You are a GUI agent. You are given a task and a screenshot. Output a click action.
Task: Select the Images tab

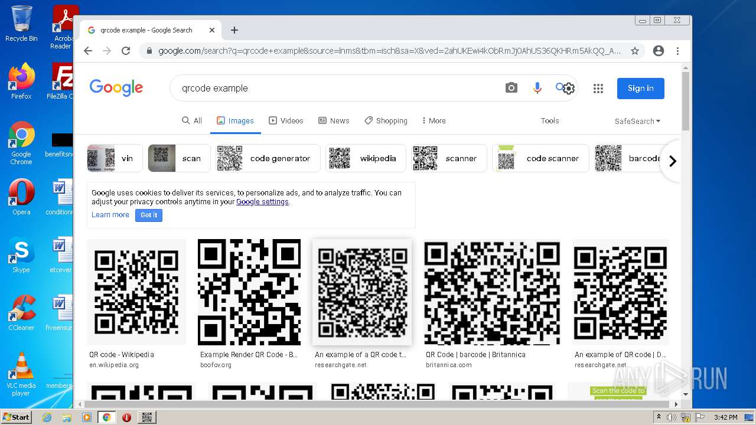[235, 120]
